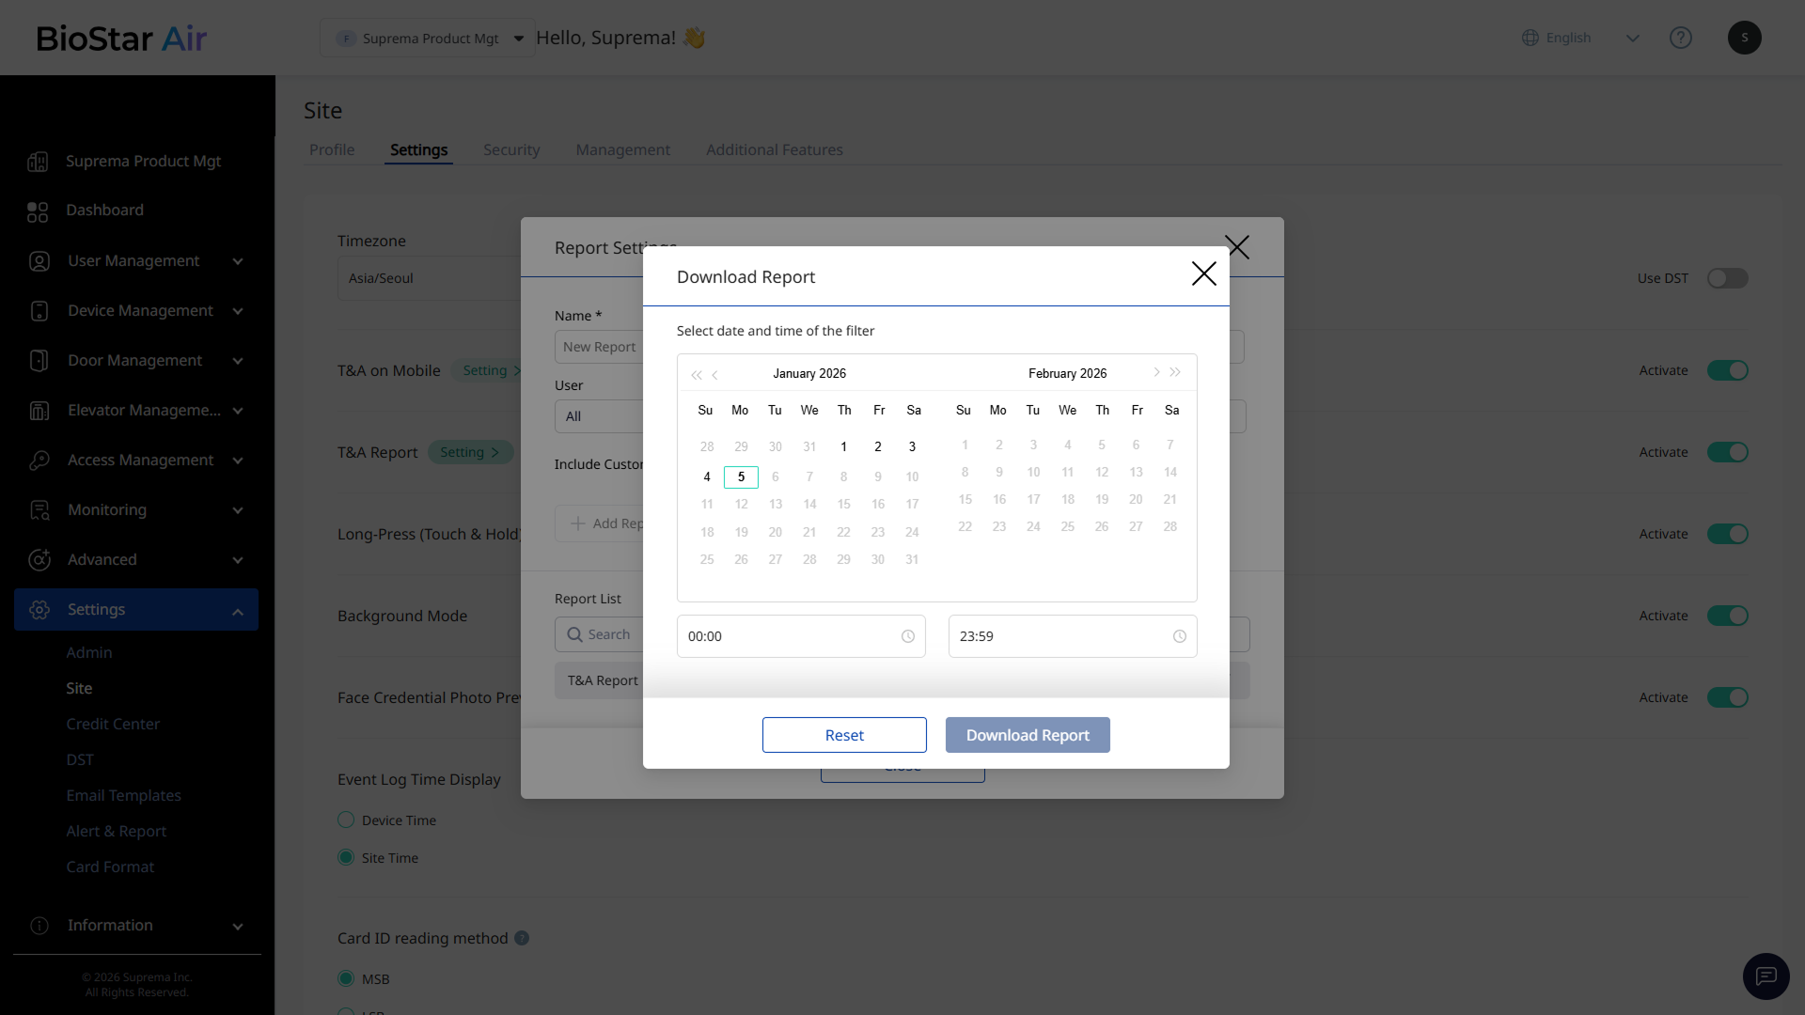Click the clock icon in 00:00 field
The image size is (1805, 1015).
[x=908, y=637]
